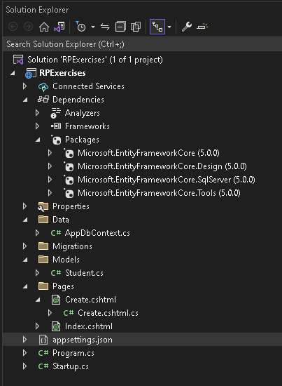Open Properties via the wrench icon

[187, 27]
